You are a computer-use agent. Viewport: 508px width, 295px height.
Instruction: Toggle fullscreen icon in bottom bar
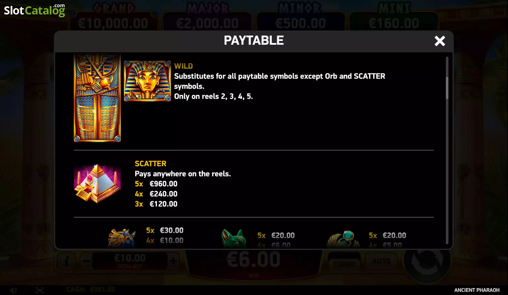click(x=40, y=290)
